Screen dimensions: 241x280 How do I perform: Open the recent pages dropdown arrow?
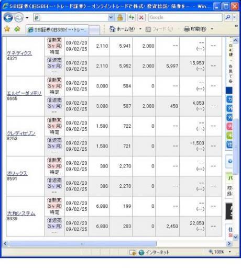[x=27, y=18]
